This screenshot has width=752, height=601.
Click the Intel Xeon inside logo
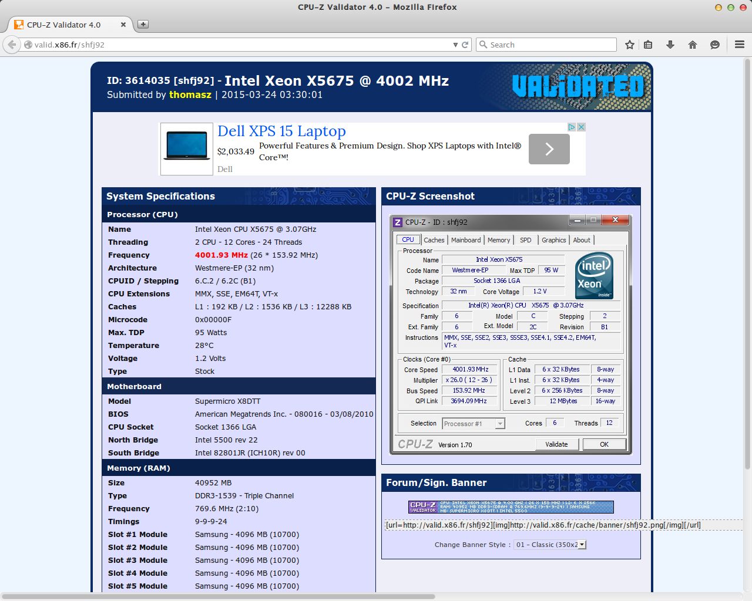coord(594,275)
